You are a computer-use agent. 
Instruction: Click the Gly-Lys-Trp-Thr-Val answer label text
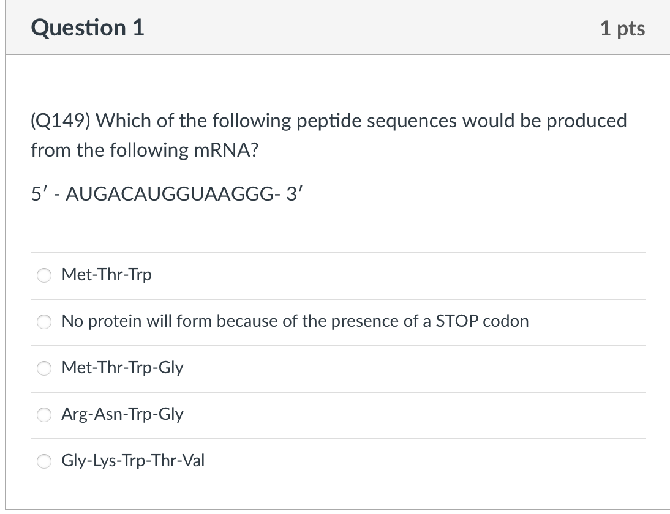click(133, 461)
